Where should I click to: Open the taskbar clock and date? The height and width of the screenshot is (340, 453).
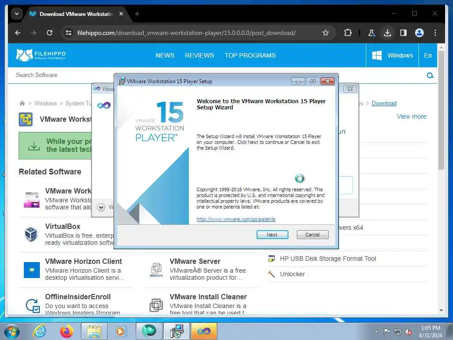pos(430,332)
